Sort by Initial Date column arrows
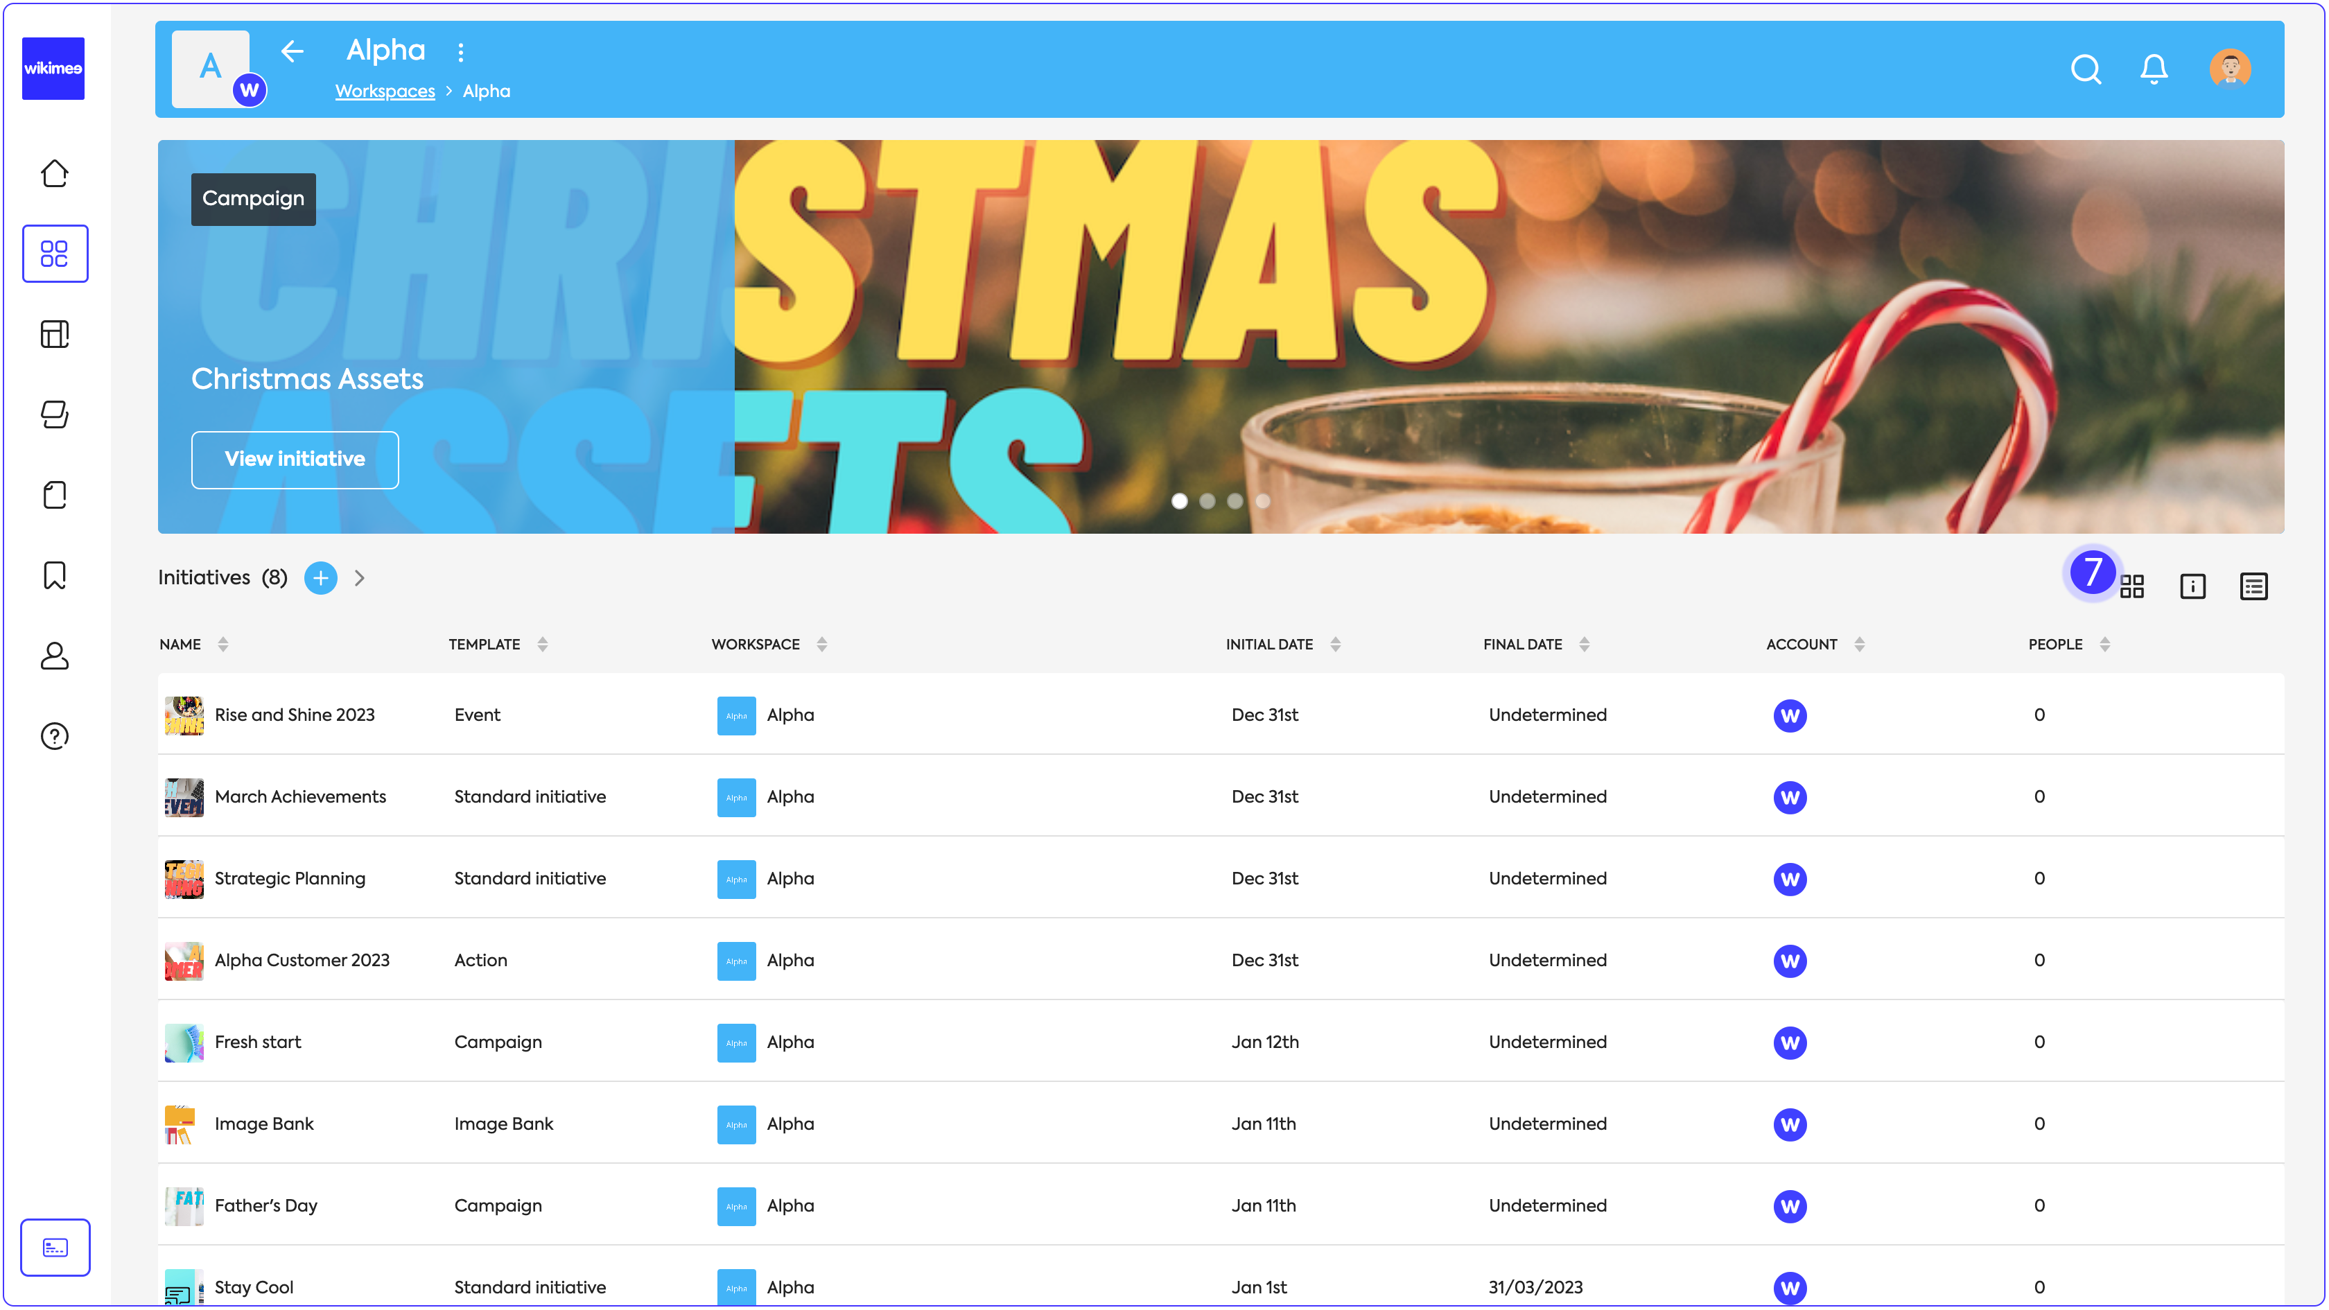2329x1310 pixels. tap(1334, 645)
